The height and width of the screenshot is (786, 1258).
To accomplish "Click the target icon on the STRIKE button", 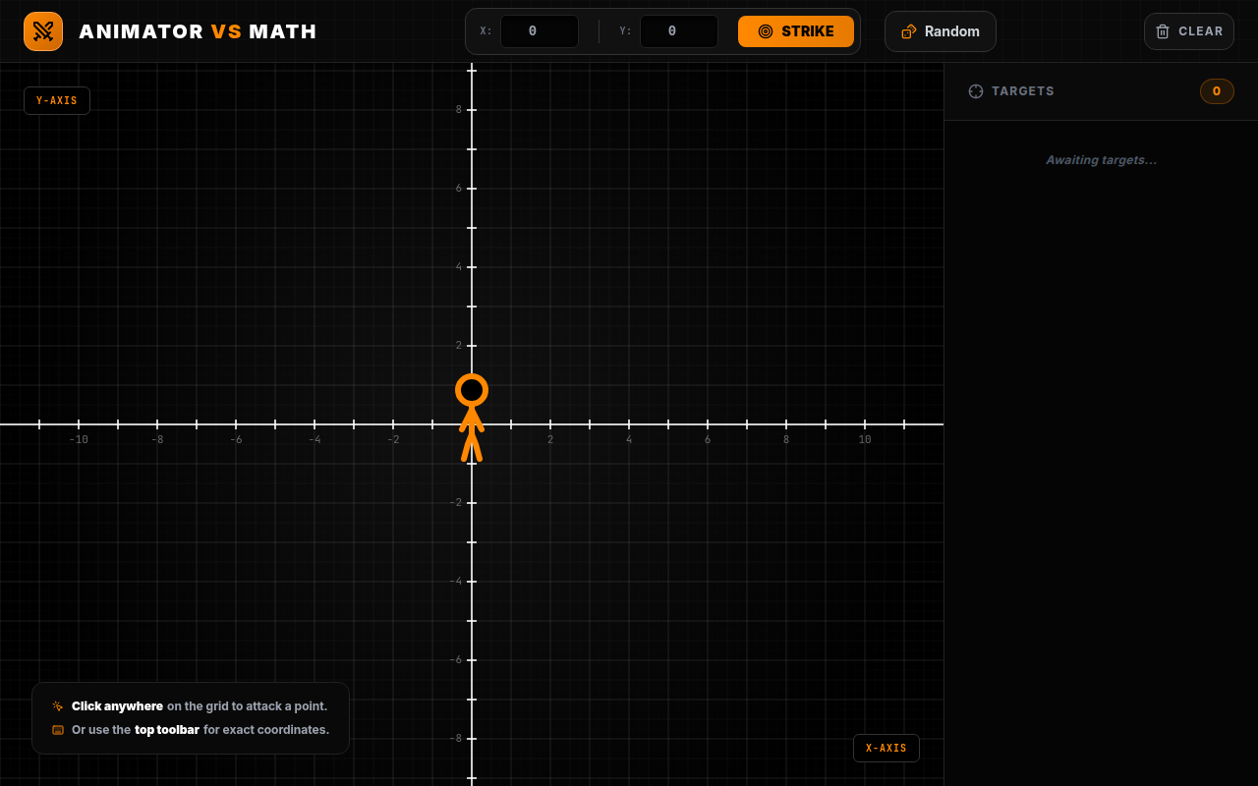I will [x=766, y=31].
